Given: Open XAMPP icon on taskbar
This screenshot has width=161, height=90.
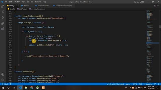Looking at the screenshot, I should (43, 88).
